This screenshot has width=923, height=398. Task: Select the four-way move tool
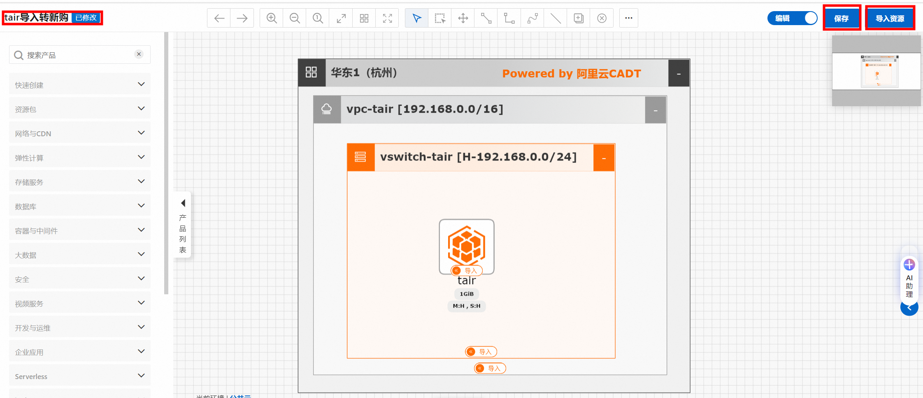point(463,18)
